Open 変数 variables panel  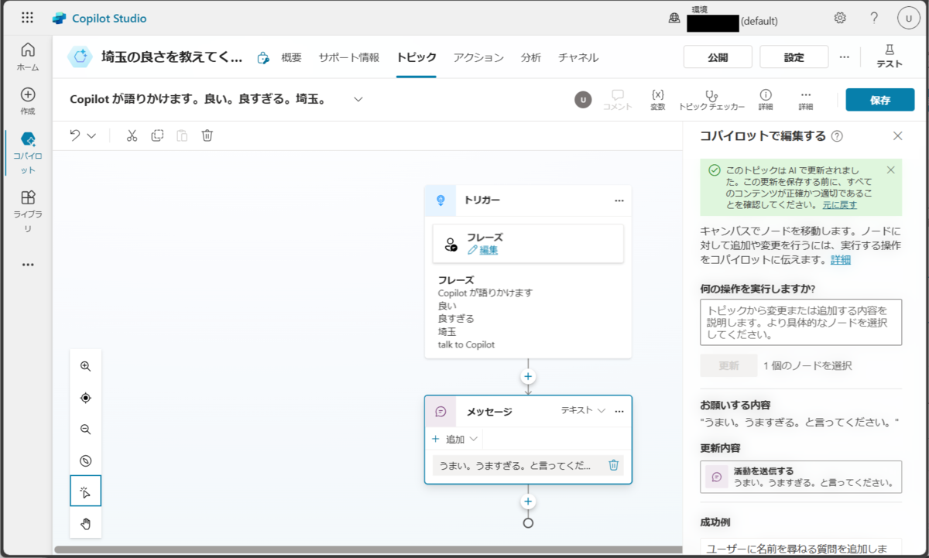(658, 100)
